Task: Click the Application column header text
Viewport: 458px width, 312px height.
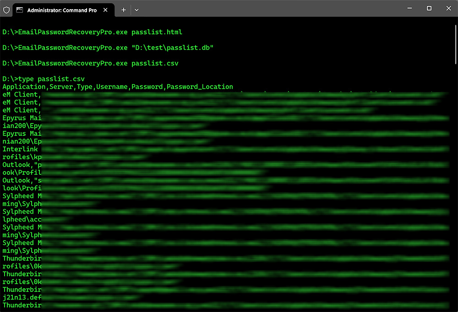Action: (24, 86)
